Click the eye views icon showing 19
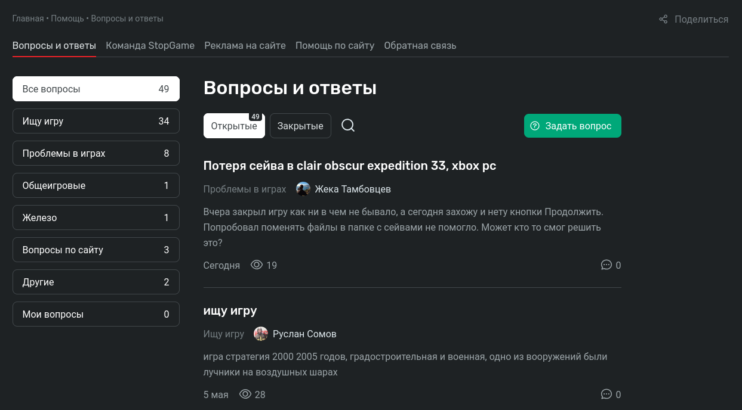Screen dimensions: 742x410 257,265
